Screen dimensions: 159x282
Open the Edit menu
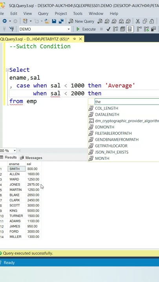[x=14, y=13]
